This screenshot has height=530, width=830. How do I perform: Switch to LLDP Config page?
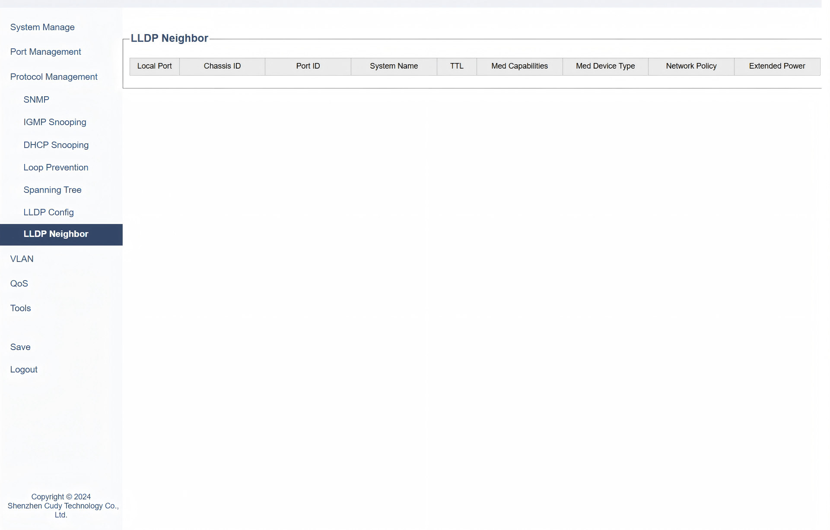click(48, 212)
